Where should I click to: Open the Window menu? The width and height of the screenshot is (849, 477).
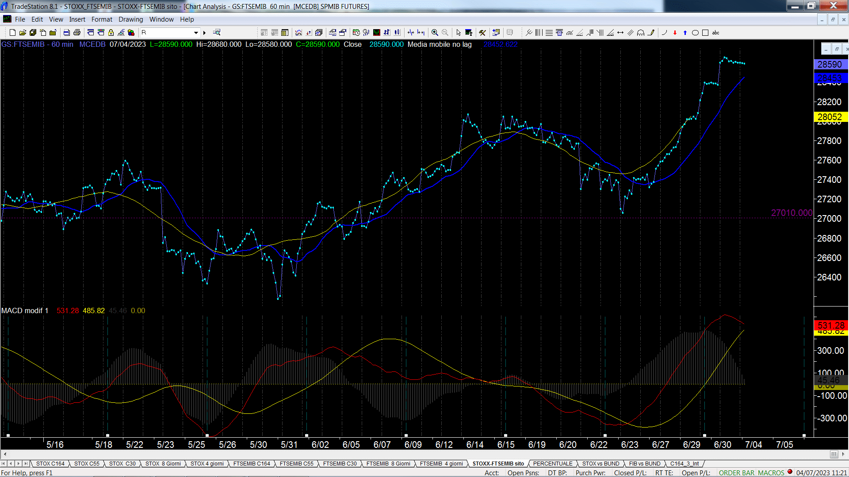click(x=161, y=19)
